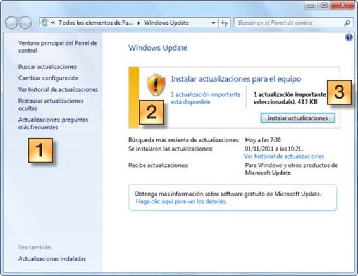Click the warning shield icon
The height and width of the screenshot is (276, 358).
click(156, 85)
